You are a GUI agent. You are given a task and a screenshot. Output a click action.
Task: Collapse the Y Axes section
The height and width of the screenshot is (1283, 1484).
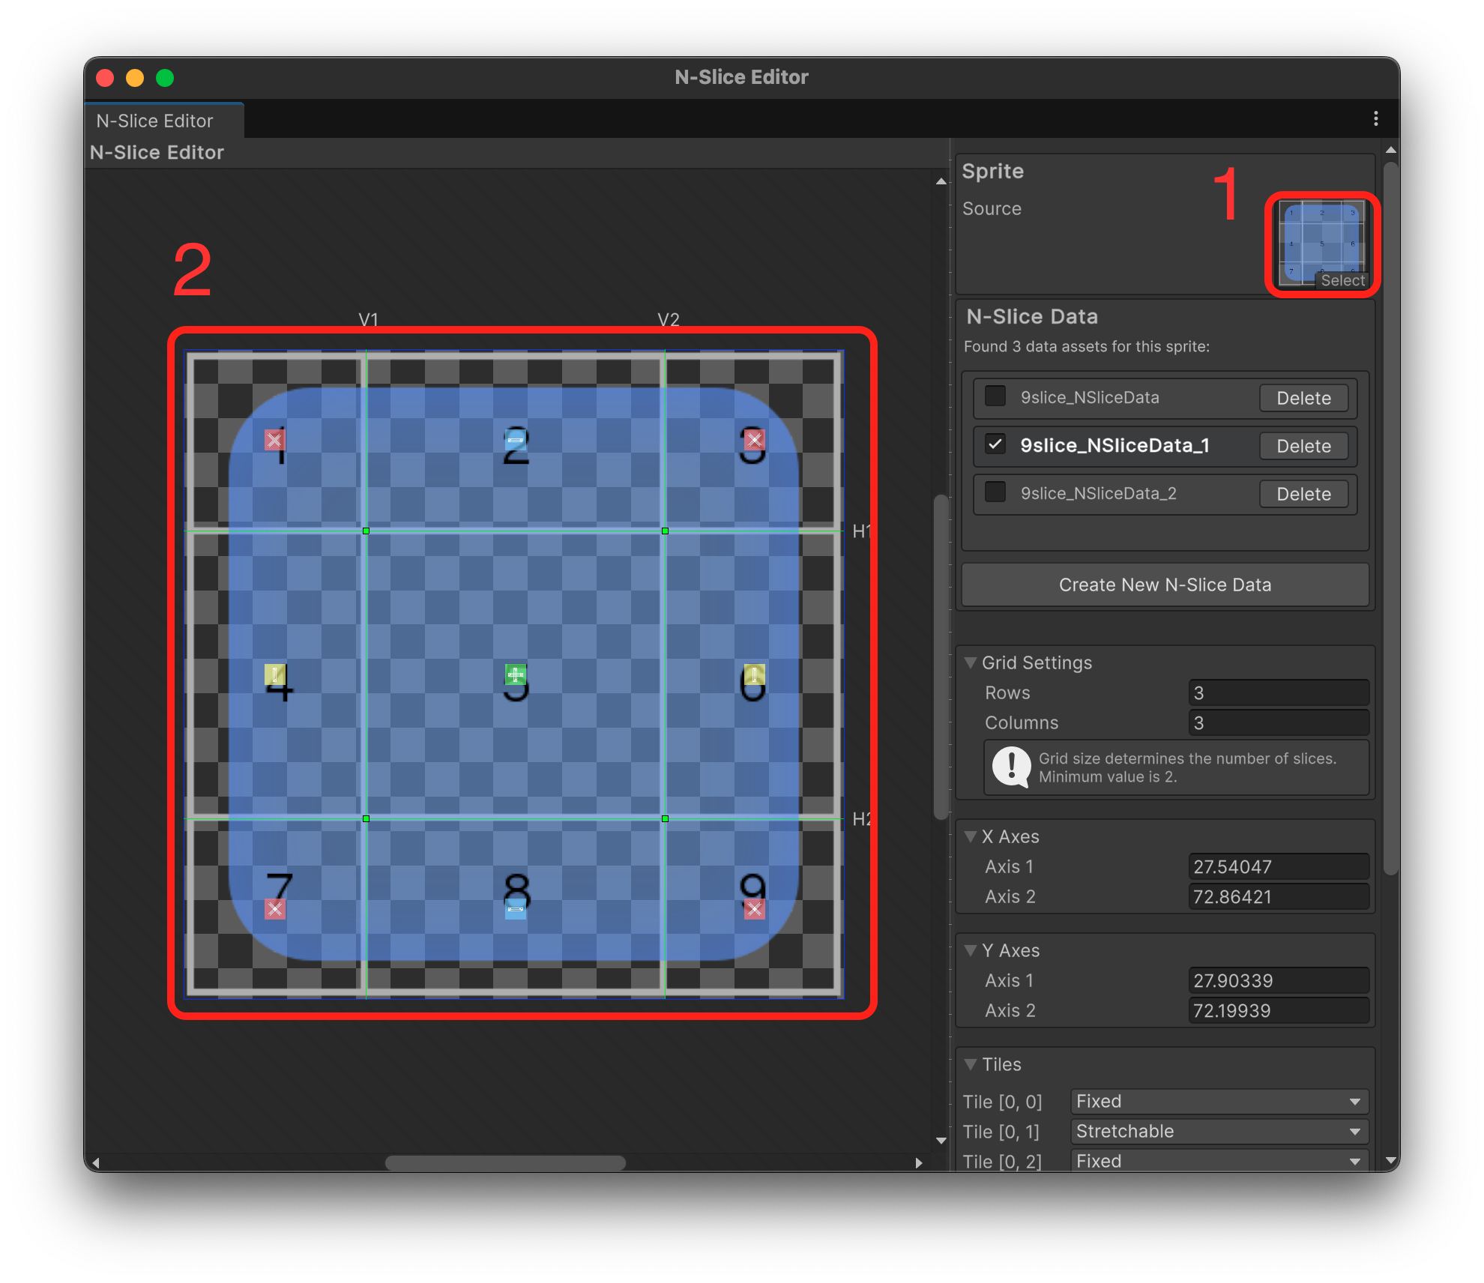click(x=971, y=950)
